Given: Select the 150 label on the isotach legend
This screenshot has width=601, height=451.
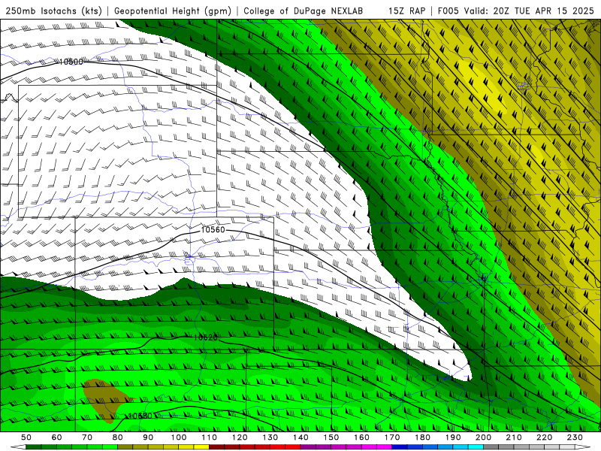Looking at the screenshot, I should [x=331, y=437].
